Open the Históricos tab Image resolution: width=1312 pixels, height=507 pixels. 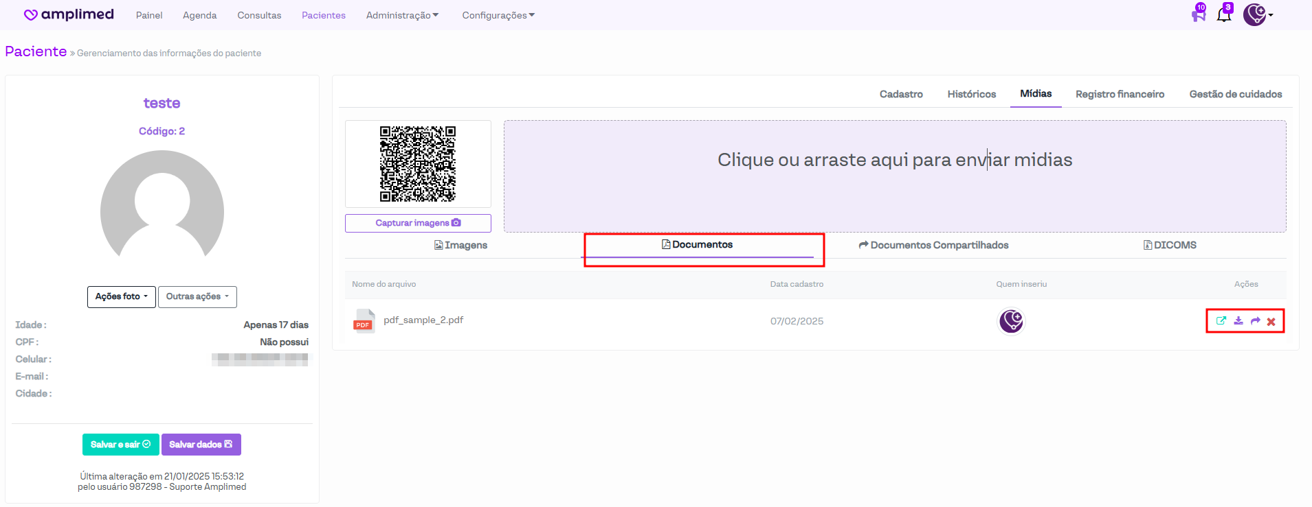pyautogui.click(x=971, y=94)
